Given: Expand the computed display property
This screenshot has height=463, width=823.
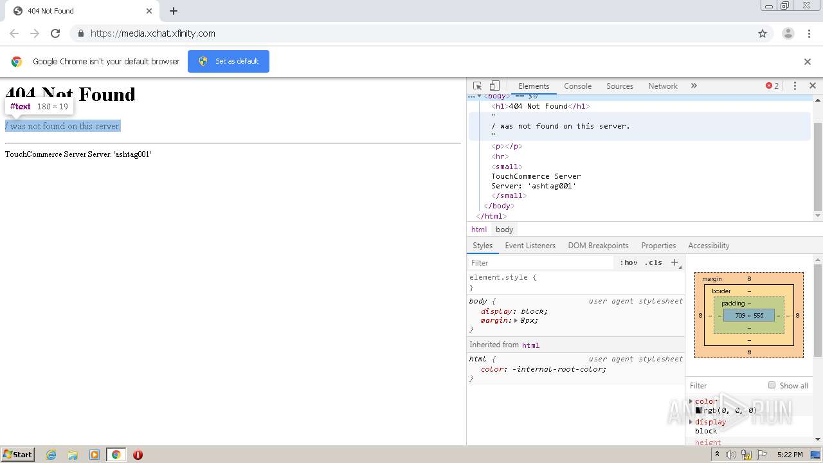Looking at the screenshot, I should (691, 422).
